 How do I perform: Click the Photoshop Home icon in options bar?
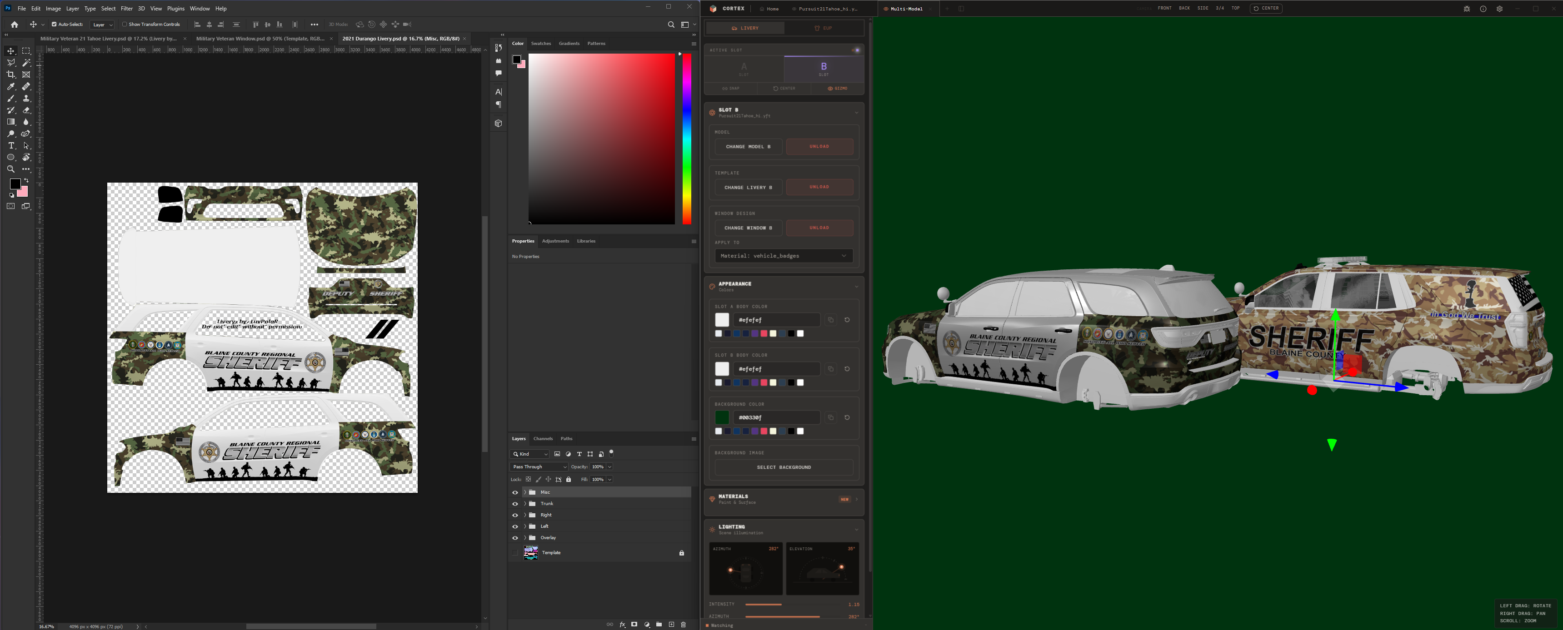15,24
